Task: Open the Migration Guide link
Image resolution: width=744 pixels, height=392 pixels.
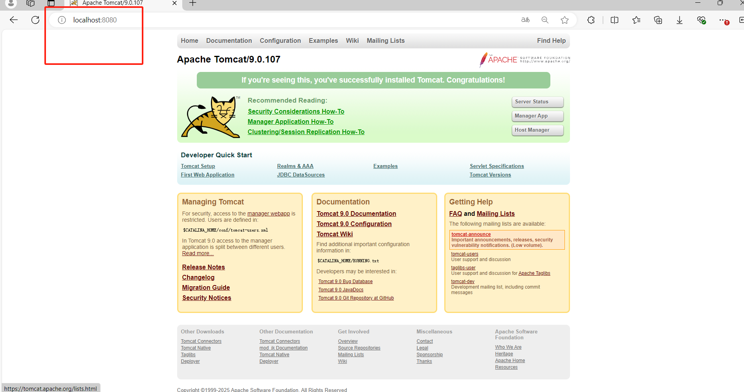Action: [206, 288]
